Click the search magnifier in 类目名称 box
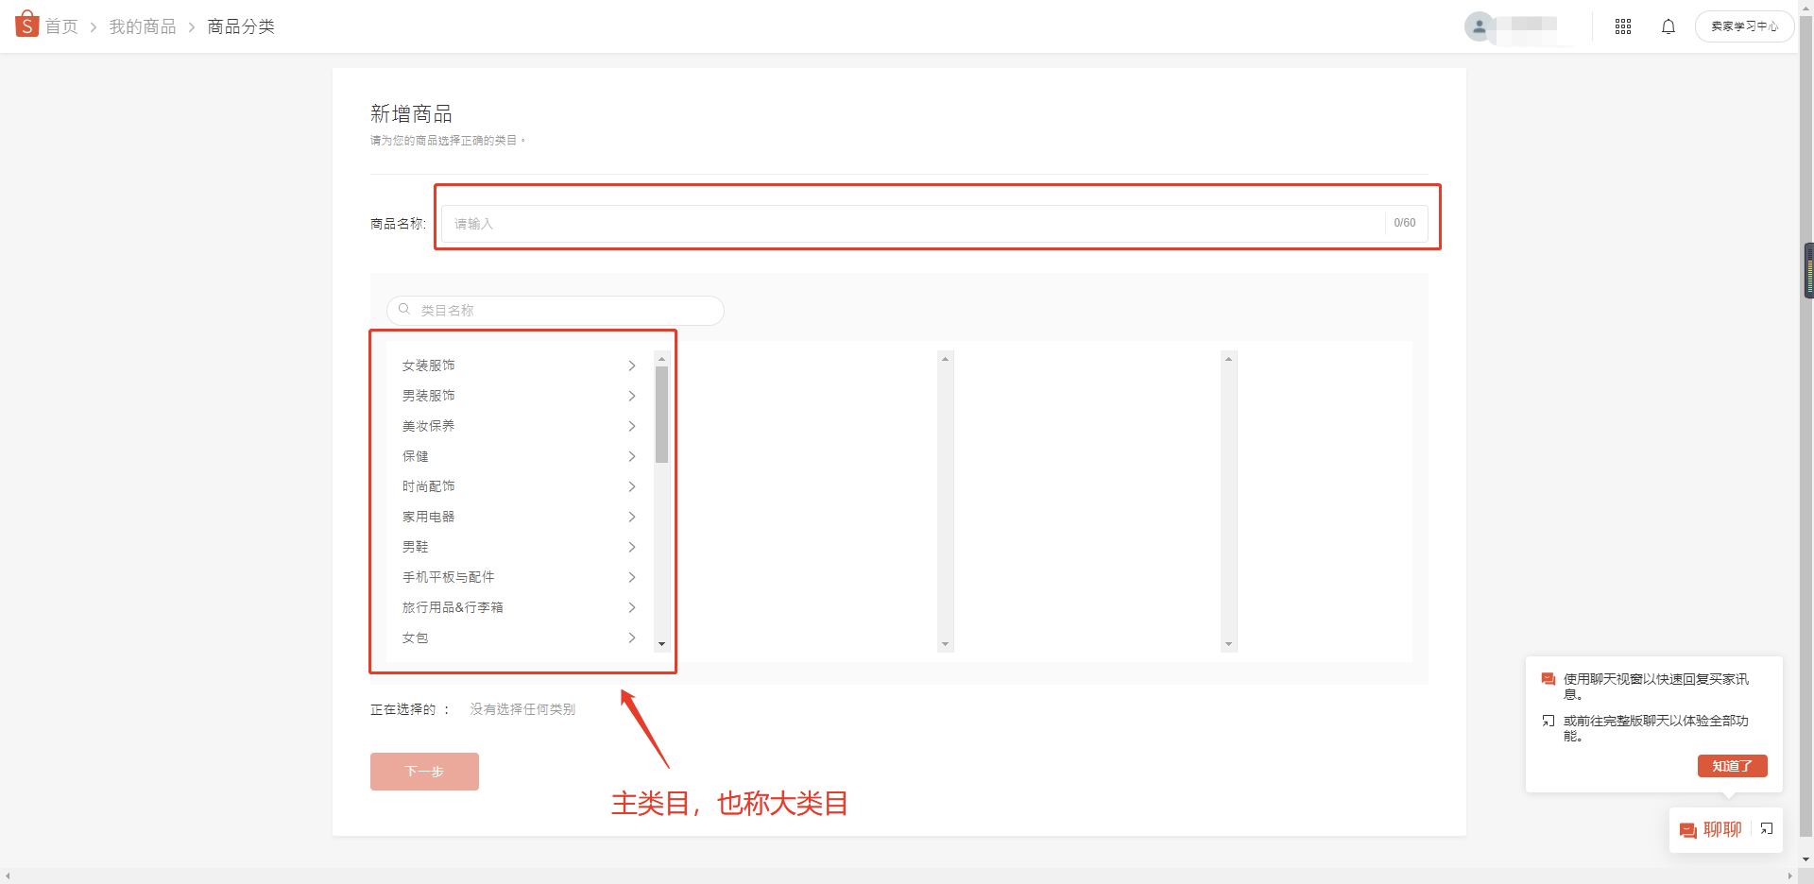The height and width of the screenshot is (884, 1814). (x=404, y=309)
